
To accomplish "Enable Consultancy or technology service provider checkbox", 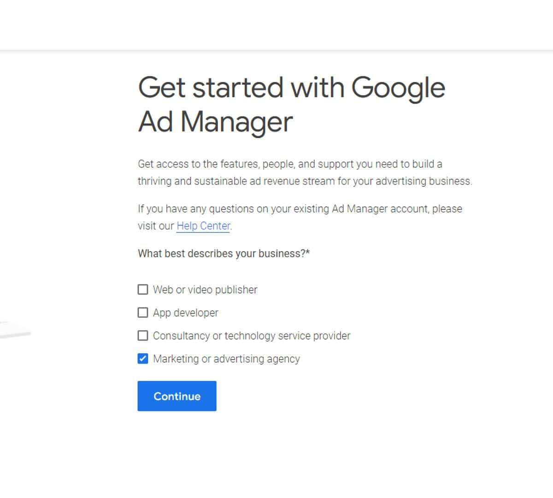I will 143,336.
